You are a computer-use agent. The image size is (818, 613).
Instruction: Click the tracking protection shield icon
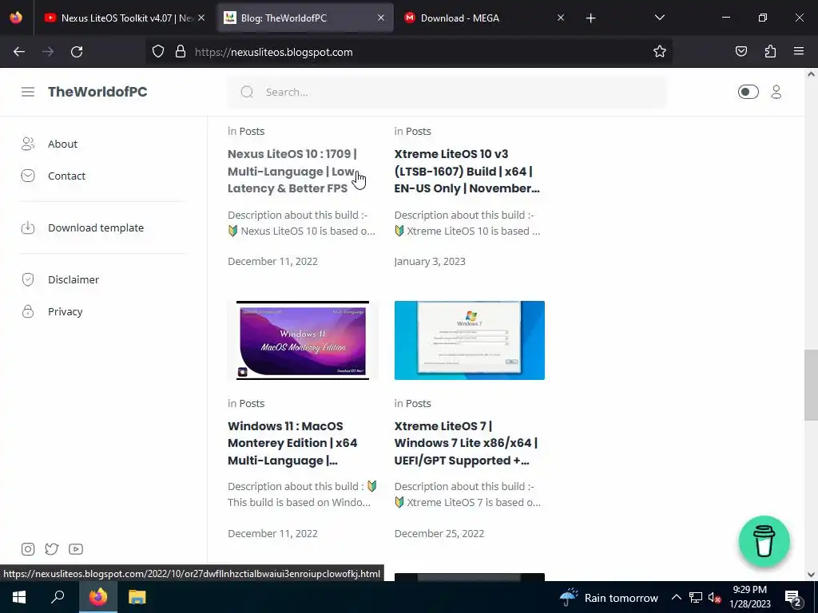pyautogui.click(x=158, y=52)
